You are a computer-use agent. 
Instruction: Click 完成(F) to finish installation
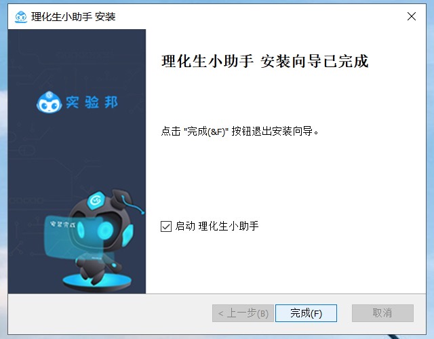coord(306,313)
